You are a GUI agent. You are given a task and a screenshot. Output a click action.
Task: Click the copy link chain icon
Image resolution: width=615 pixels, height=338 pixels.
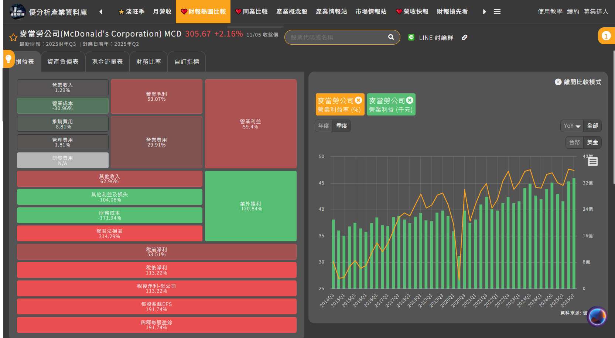click(464, 38)
